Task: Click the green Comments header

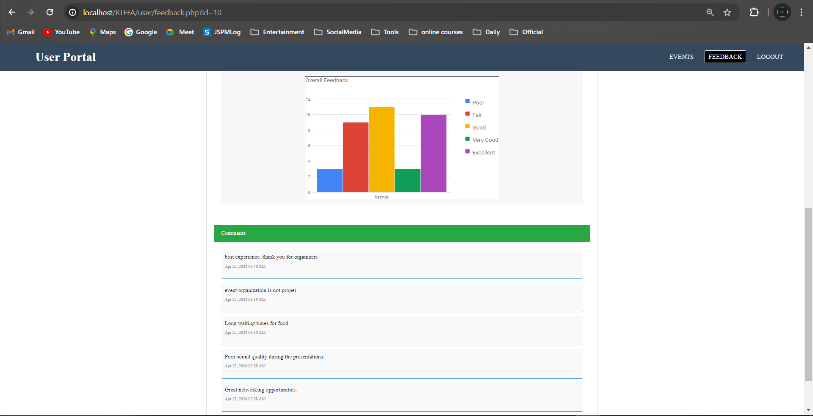Action: (x=402, y=233)
